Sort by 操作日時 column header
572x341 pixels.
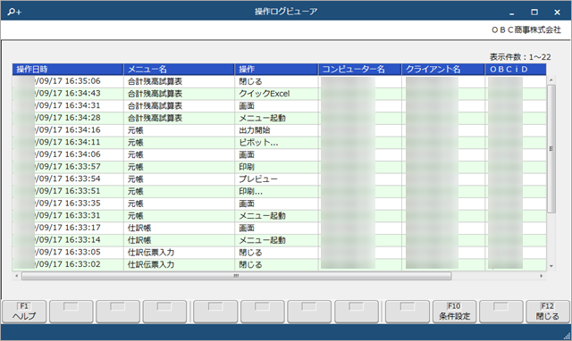pyautogui.click(x=68, y=70)
